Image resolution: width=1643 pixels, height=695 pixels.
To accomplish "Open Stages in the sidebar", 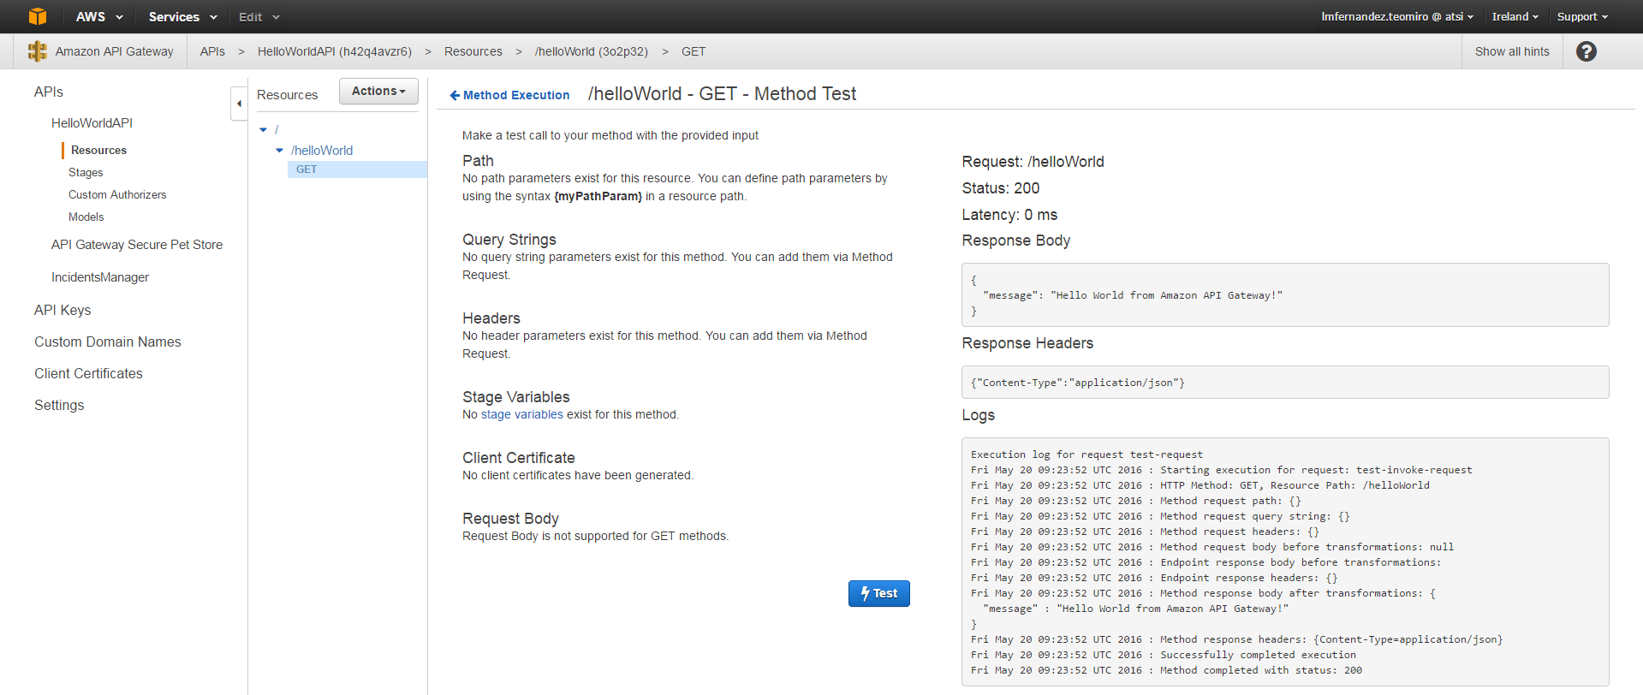I will coord(86,172).
